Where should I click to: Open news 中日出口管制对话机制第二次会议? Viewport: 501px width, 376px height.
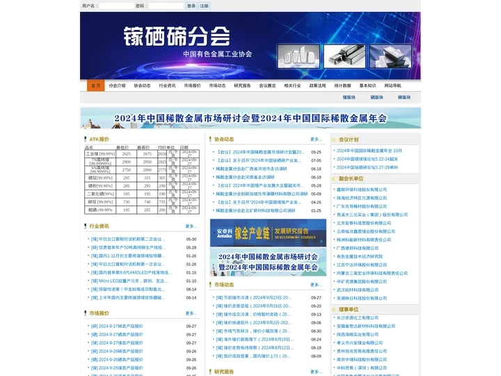[x=128, y=239]
